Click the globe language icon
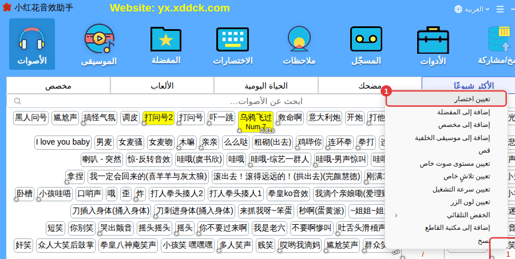Image resolution: width=515 pixels, height=259 pixels. [458, 9]
